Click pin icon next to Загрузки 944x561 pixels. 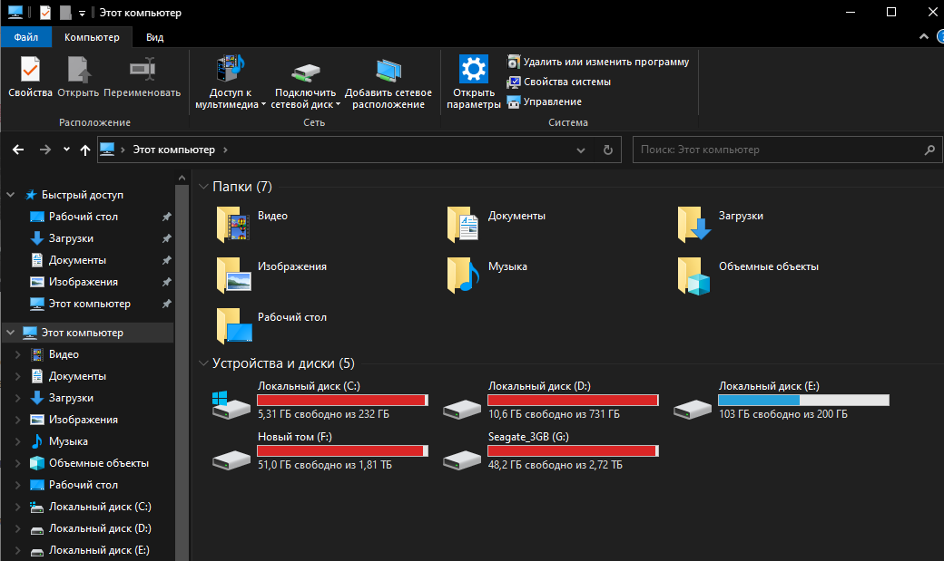[x=166, y=239]
